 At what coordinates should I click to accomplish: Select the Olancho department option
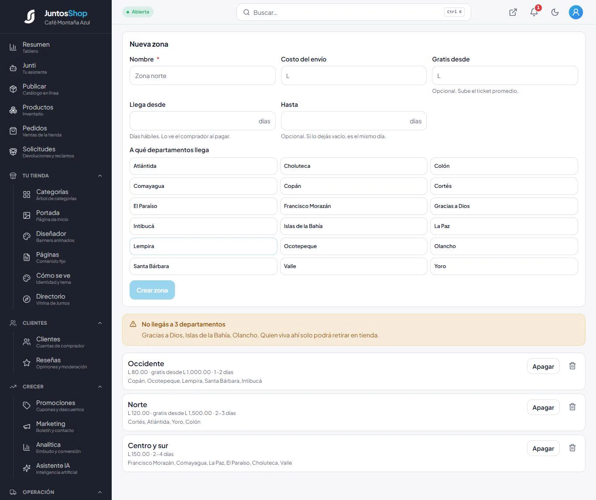pyautogui.click(x=504, y=246)
